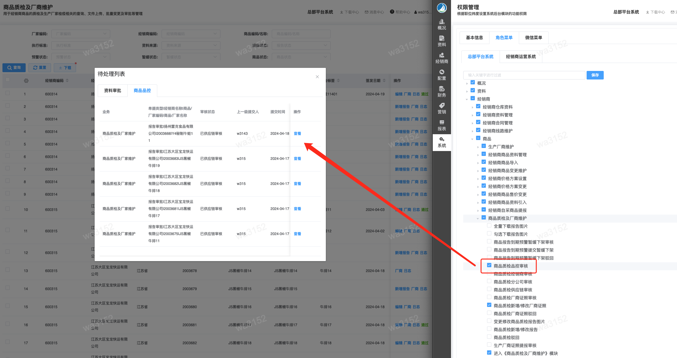Image resolution: width=677 pixels, height=358 pixels.
Task: Open the 报表 sidebar icon
Action: [442, 125]
